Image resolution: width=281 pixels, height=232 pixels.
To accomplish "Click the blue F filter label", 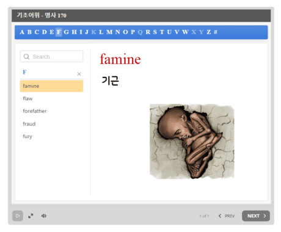I will pyautogui.click(x=24, y=72).
